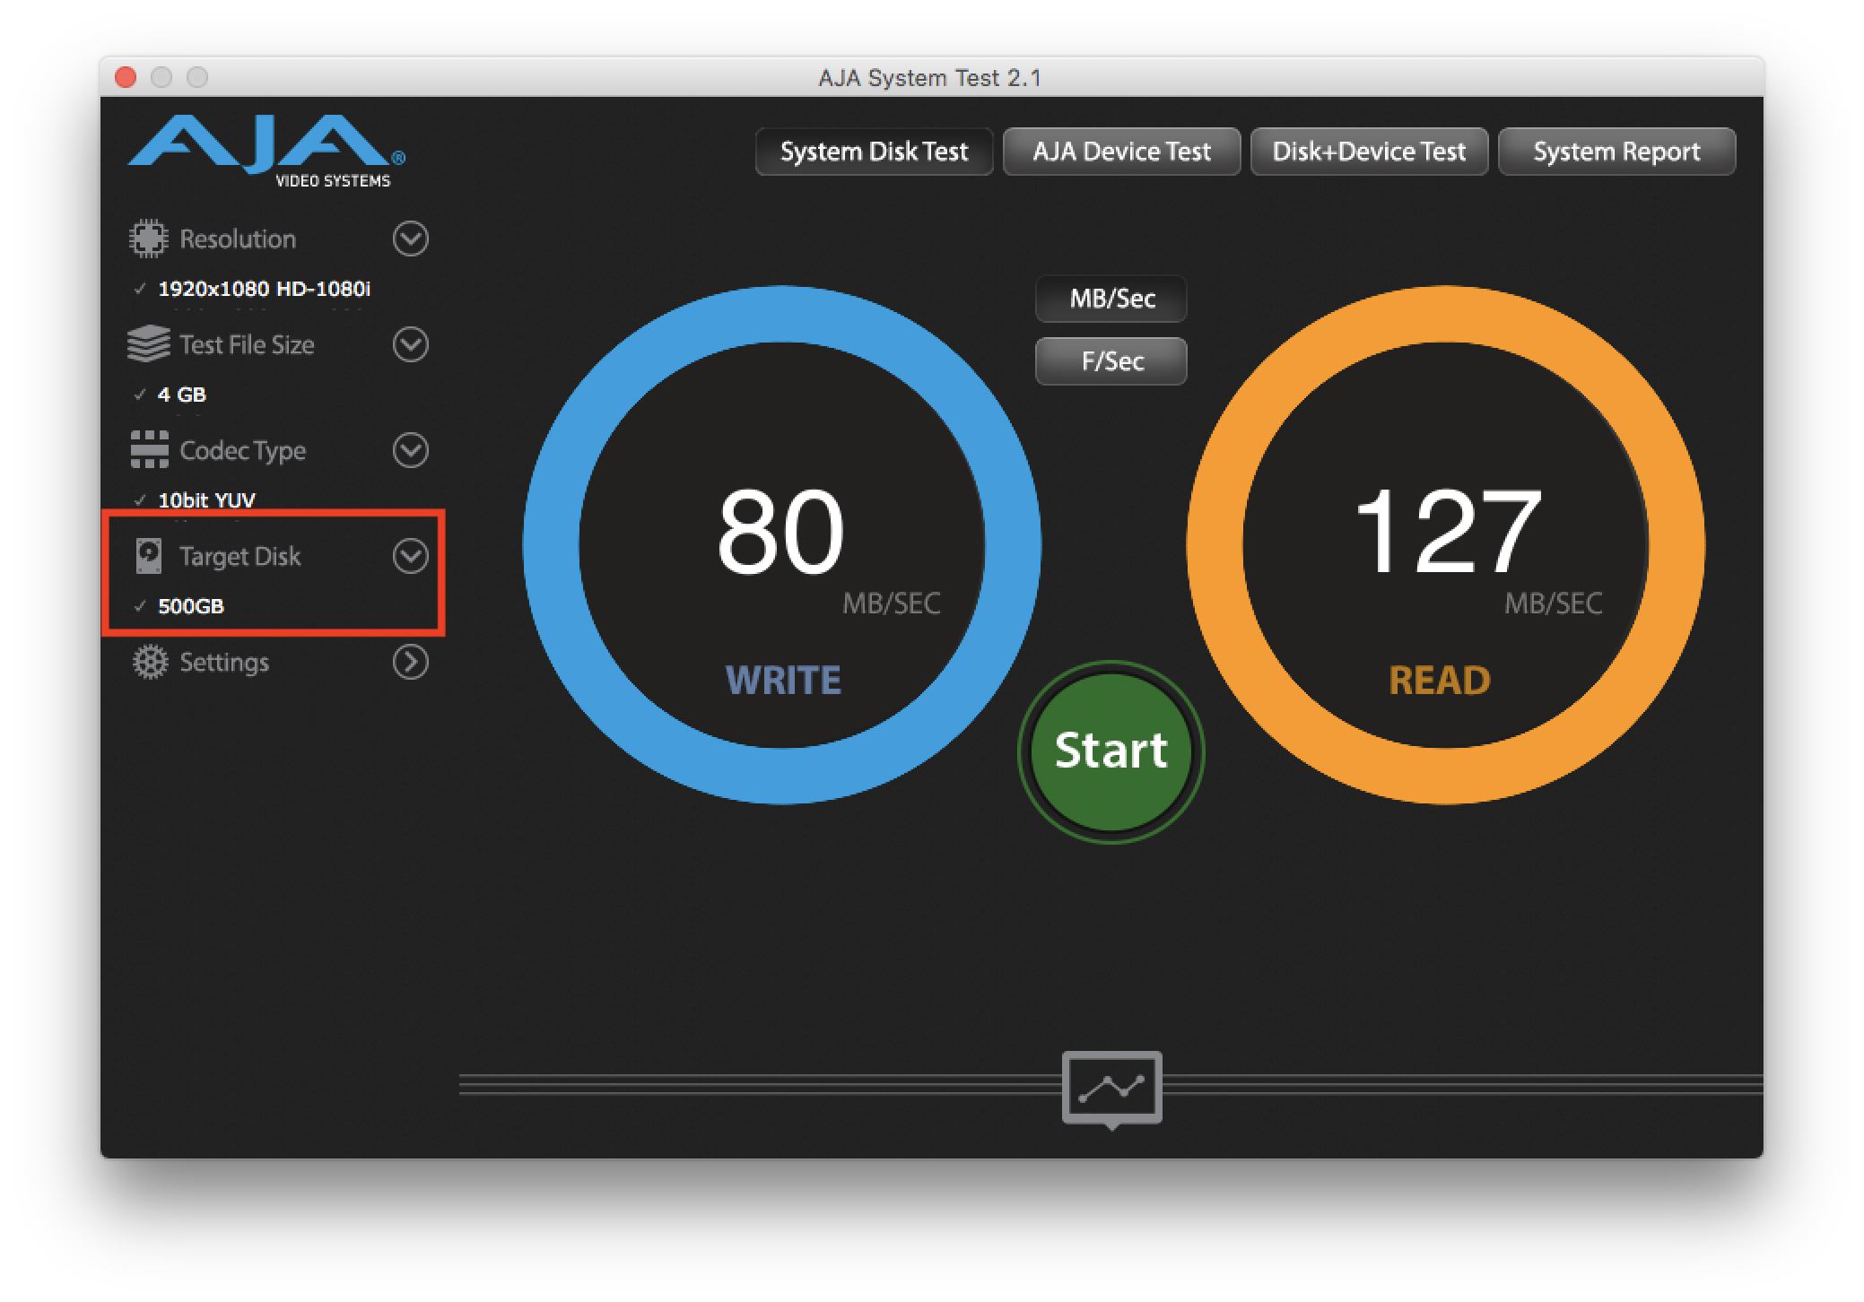This screenshot has width=1864, height=1302.
Task: Click the 80 write speed value
Action: tap(780, 531)
